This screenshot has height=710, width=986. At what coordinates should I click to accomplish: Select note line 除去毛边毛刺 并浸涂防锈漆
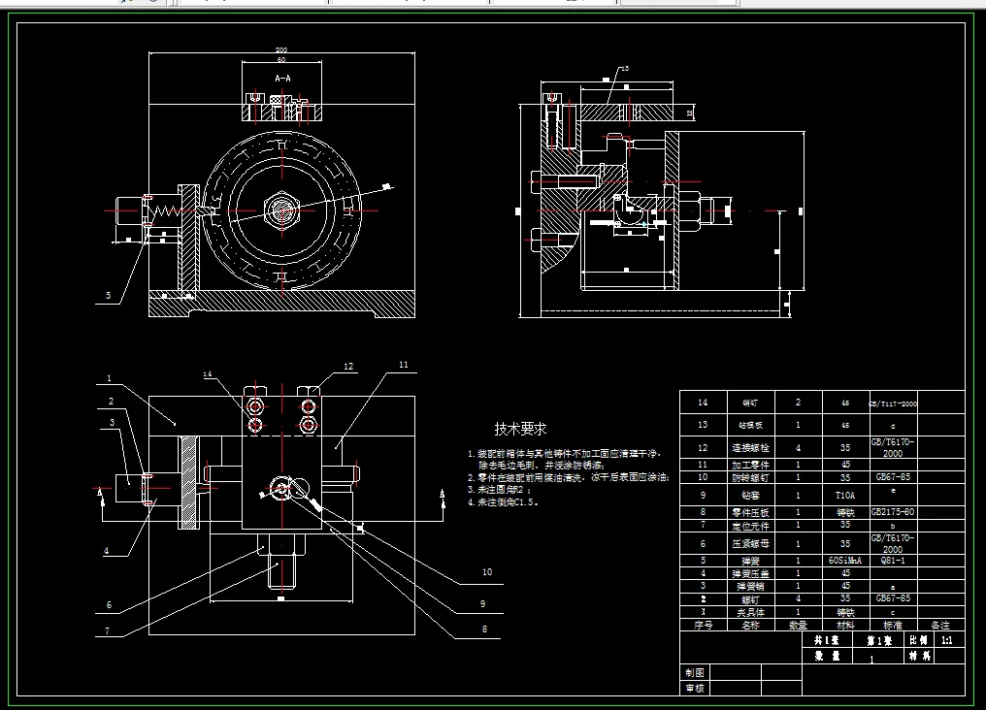[541, 466]
